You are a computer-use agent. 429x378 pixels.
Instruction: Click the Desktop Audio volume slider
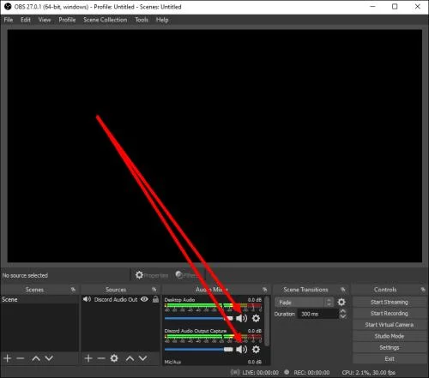coord(199,318)
